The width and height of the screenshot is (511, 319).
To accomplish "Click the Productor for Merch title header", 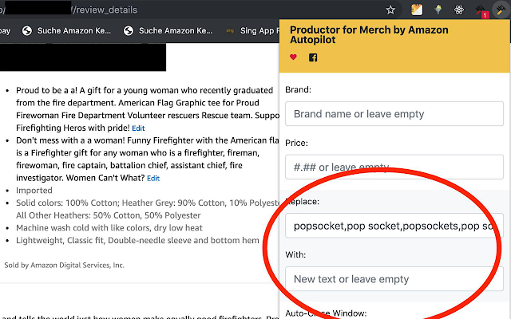I will pyautogui.click(x=369, y=35).
